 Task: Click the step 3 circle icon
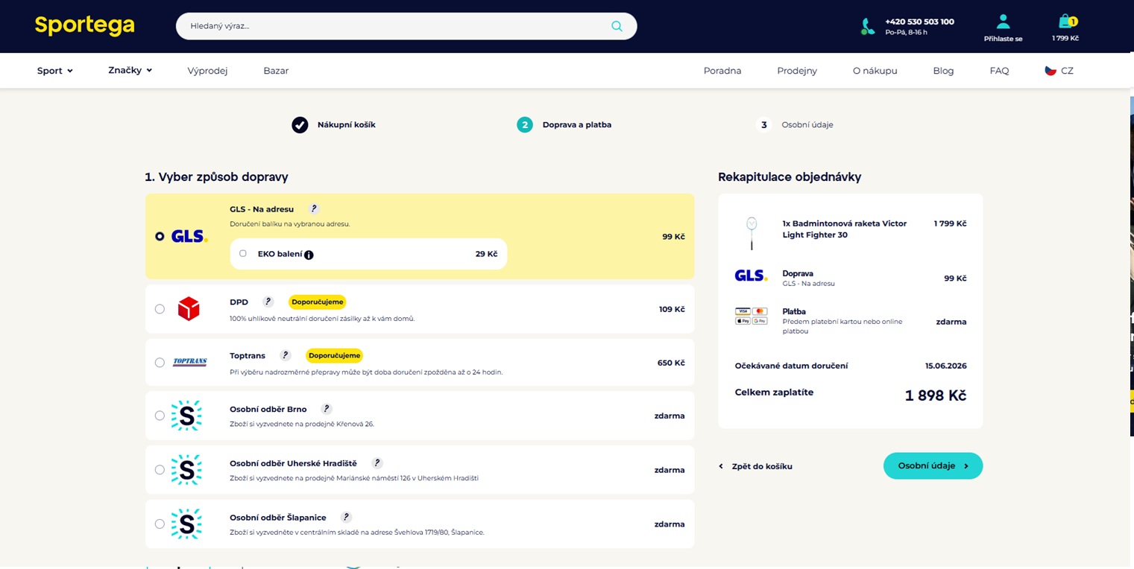763,124
